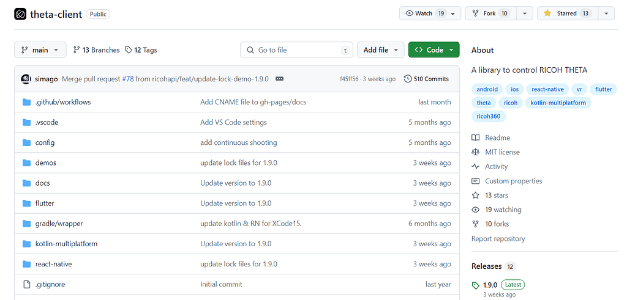Open the Watch notifications dropdown arrow
The image size is (627, 300).
tap(453, 13)
